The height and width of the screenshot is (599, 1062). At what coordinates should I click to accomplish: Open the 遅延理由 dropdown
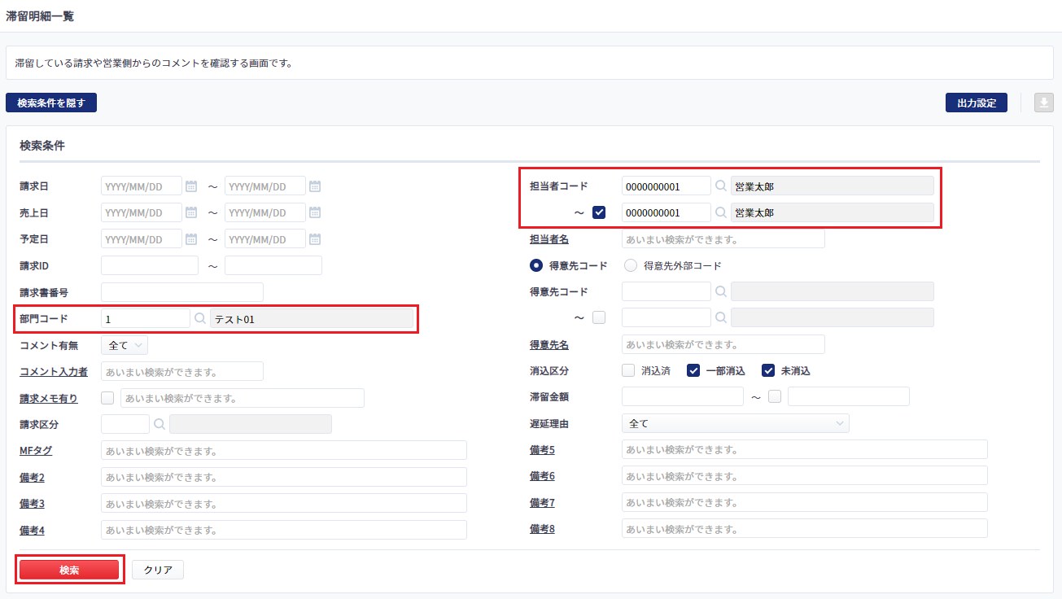click(736, 423)
